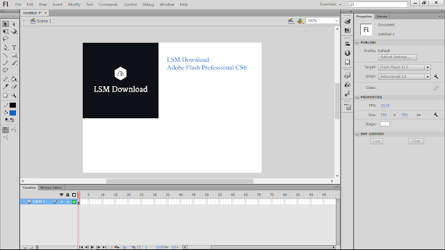Open the Modify menu
445x250 pixels.
74,5
